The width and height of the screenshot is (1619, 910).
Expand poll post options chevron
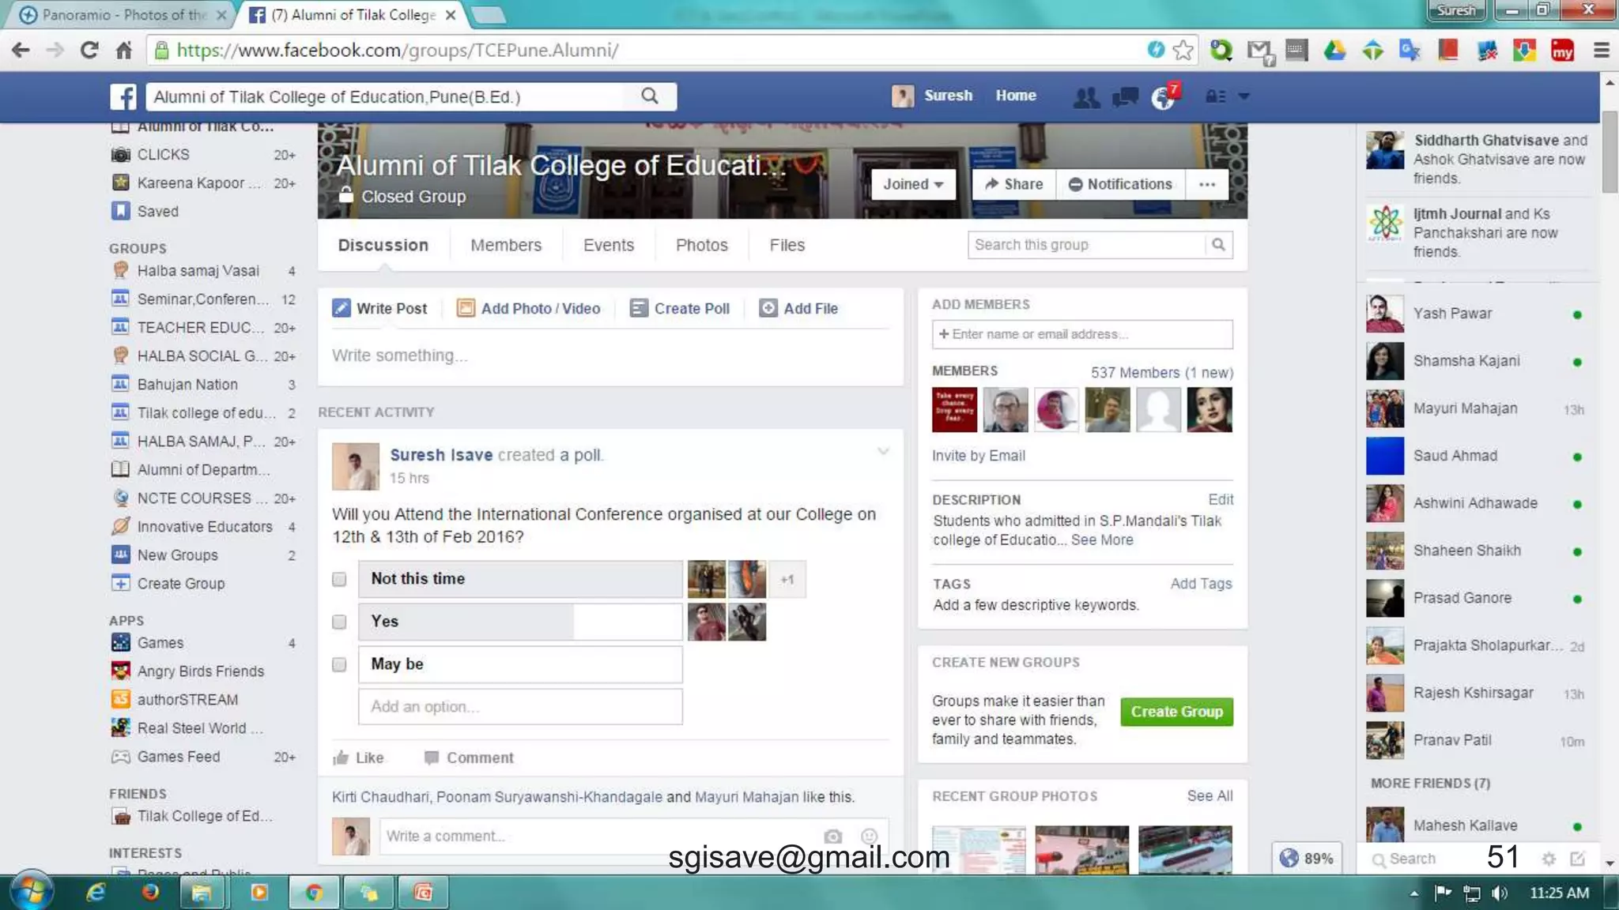tap(883, 452)
